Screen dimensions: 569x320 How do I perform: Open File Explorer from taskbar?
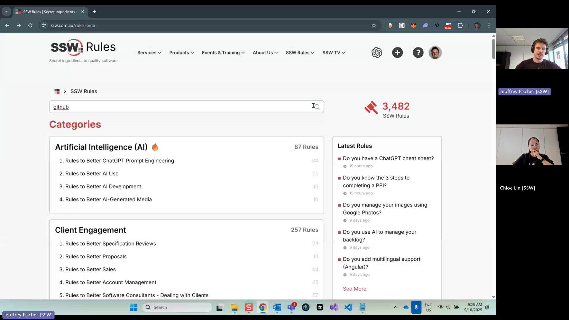pos(234,307)
